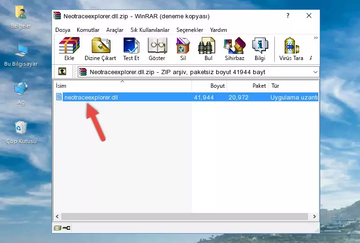Sort by İsim column header
This screenshot has height=243, width=360.
coord(123,86)
